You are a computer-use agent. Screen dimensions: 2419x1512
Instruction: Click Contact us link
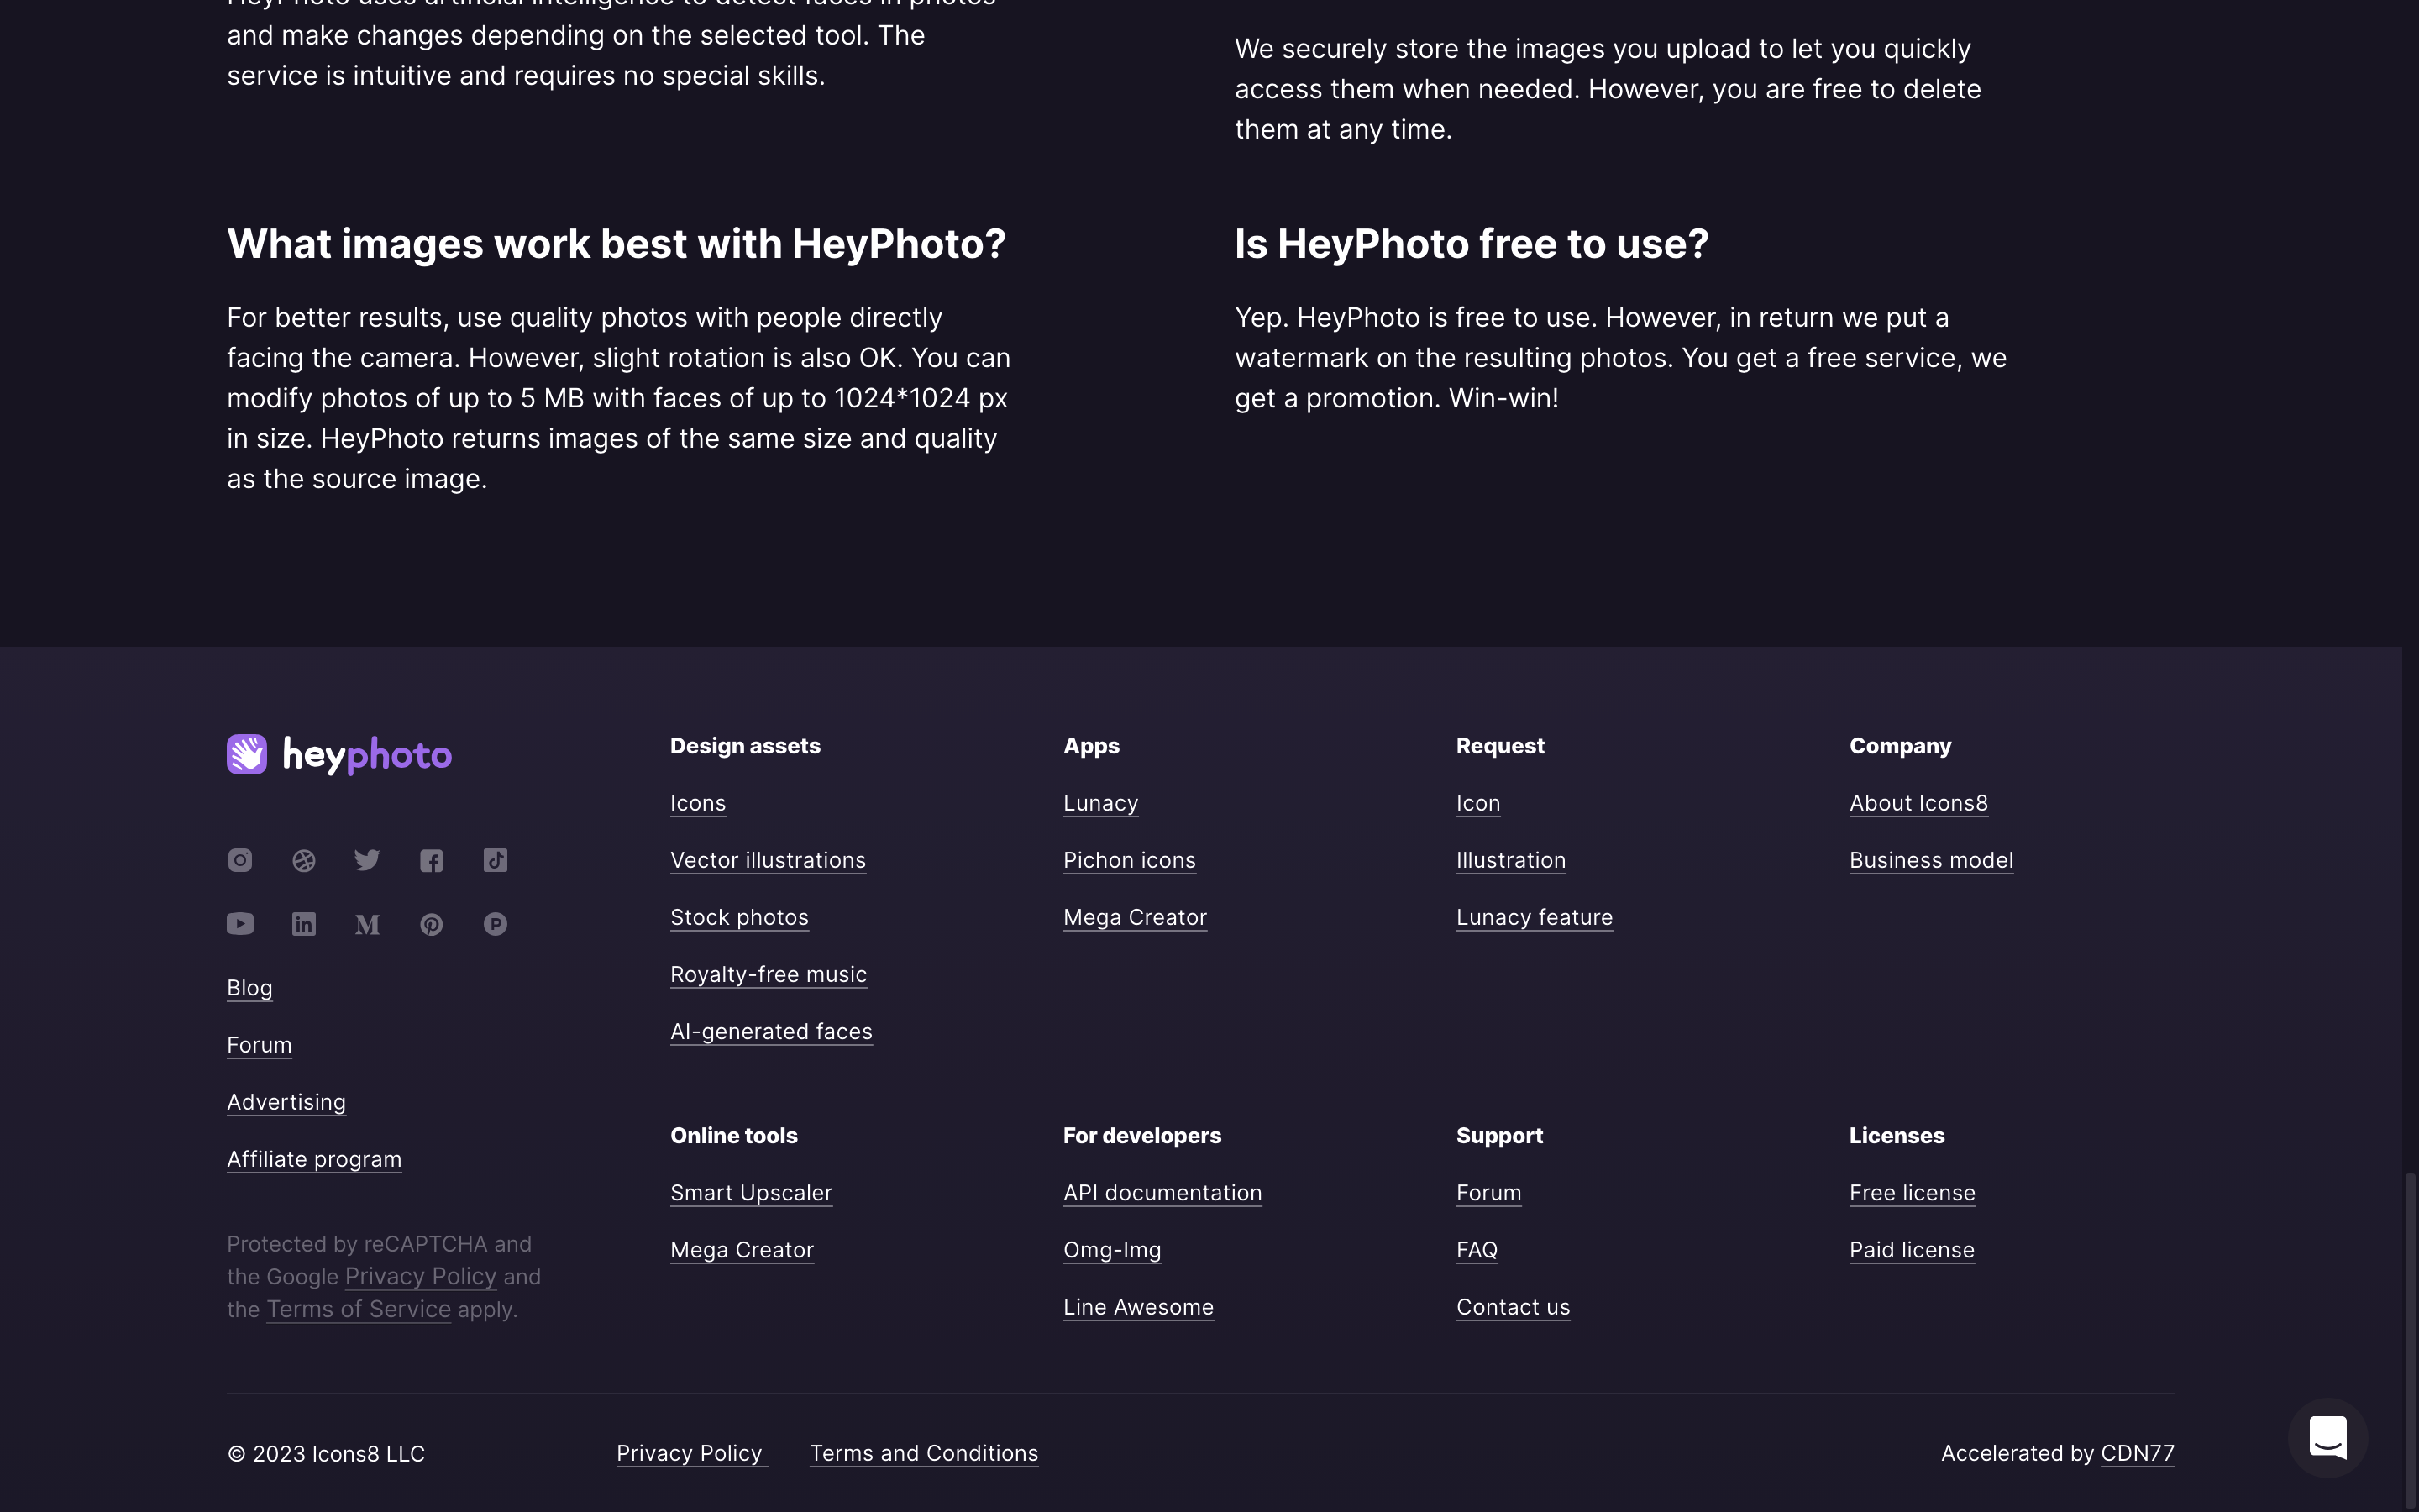point(1514,1307)
